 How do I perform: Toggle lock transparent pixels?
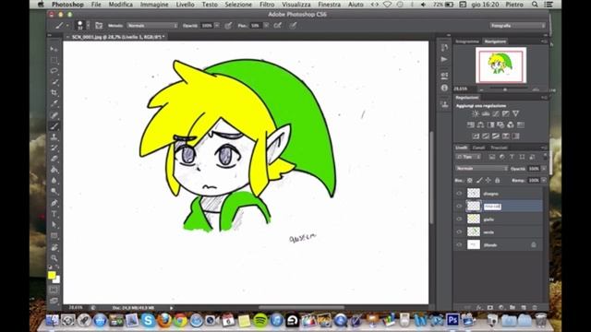pyautogui.click(x=470, y=181)
